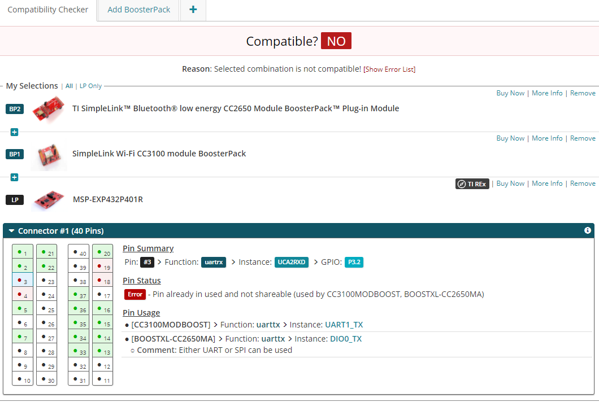Screen dimensions: 599x402
Task: Click the plus icon below BP2 row
Action: (14, 132)
